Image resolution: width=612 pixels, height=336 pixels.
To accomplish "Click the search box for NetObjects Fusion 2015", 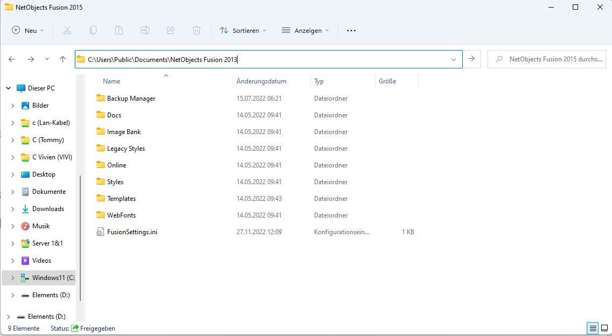I will (550, 59).
